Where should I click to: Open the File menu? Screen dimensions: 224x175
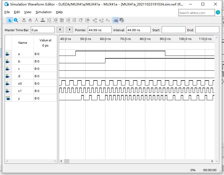click(x=7, y=12)
